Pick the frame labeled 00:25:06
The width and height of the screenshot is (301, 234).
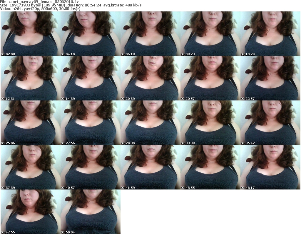pyautogui.click(x=30, y=123)
